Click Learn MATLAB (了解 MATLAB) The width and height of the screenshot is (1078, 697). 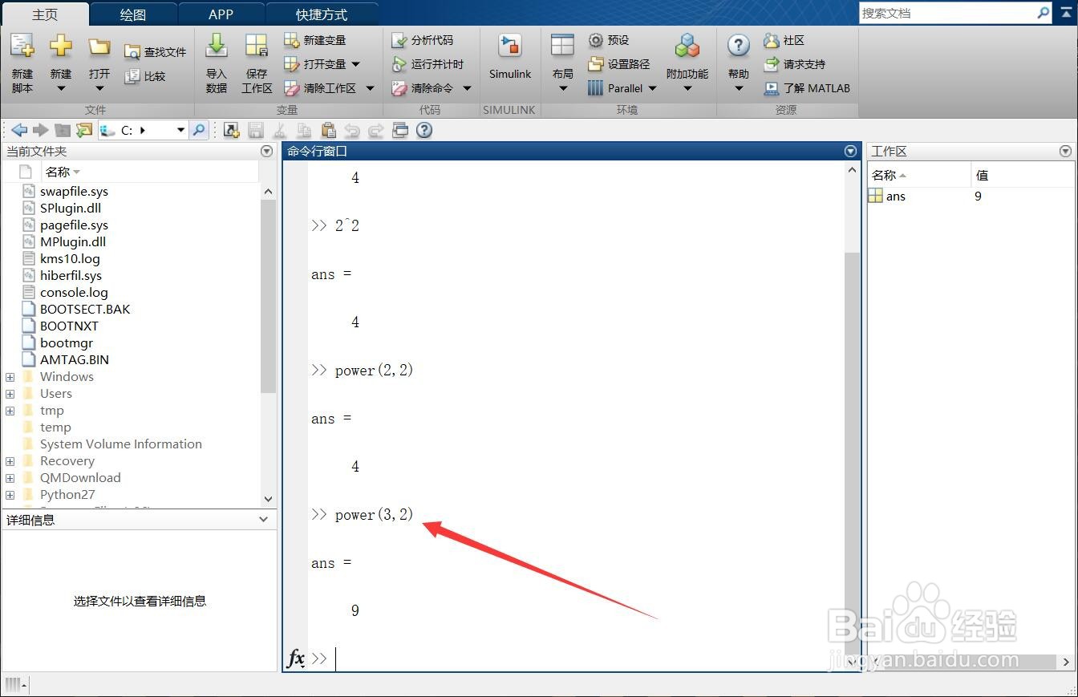click(x=807, y=88)
